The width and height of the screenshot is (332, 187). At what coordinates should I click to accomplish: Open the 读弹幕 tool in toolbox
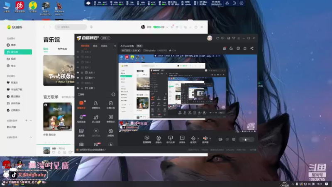click(x=81, y=133)
